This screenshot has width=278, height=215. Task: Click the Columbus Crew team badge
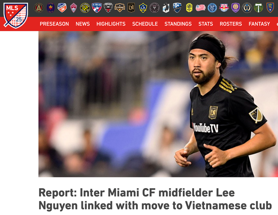(85, 8)
